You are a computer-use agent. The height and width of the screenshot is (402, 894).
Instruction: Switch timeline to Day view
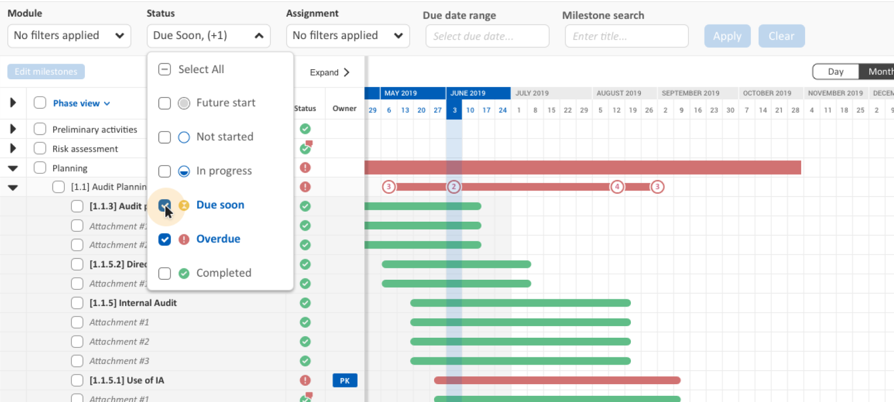(x=835, y=71)
